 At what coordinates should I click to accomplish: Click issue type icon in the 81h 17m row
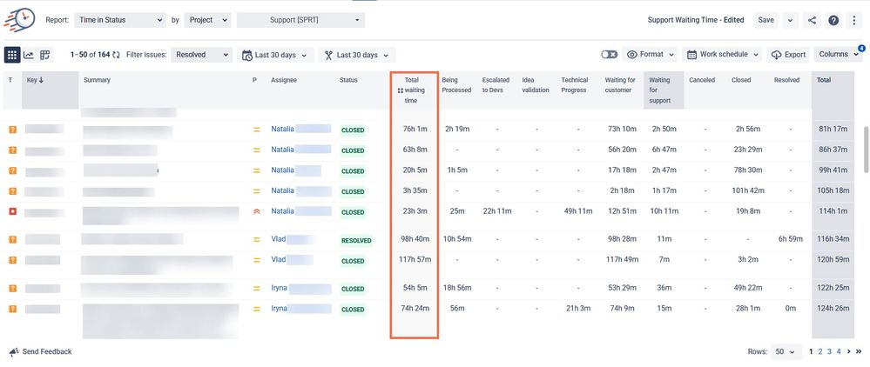12,130
